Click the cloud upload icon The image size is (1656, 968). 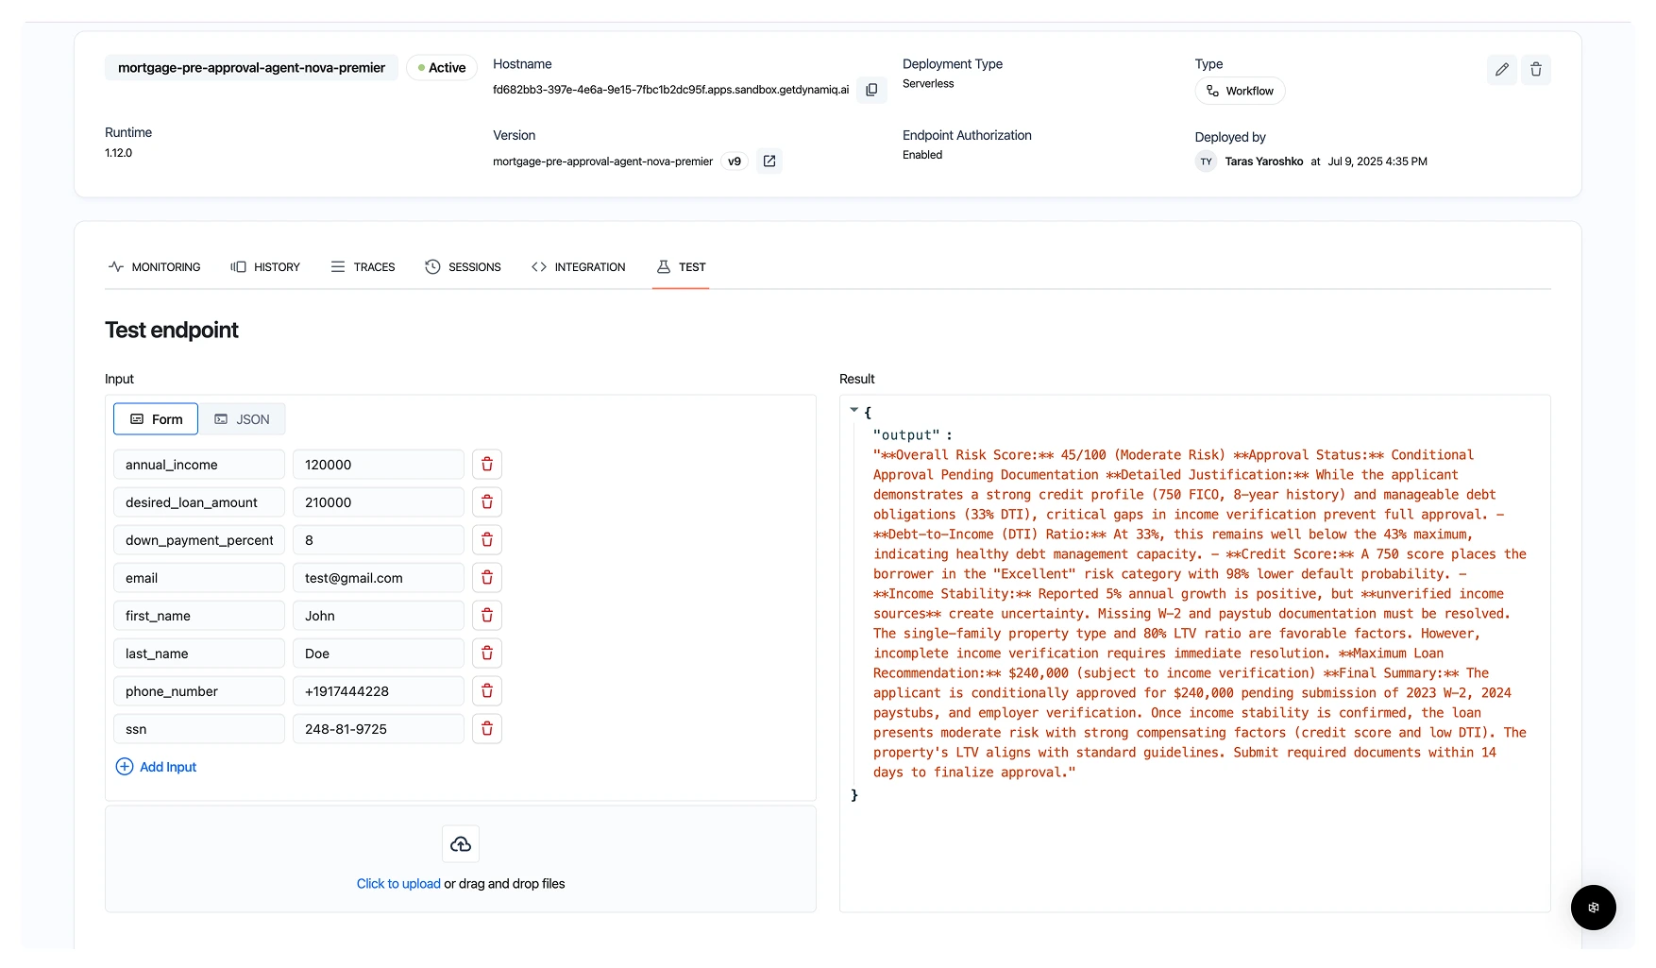coord(461,844)
